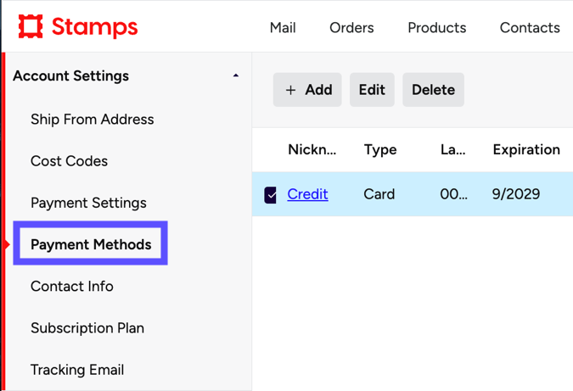573x391 pixels.
Task: Delete the selected payment method
Action: 434,90
